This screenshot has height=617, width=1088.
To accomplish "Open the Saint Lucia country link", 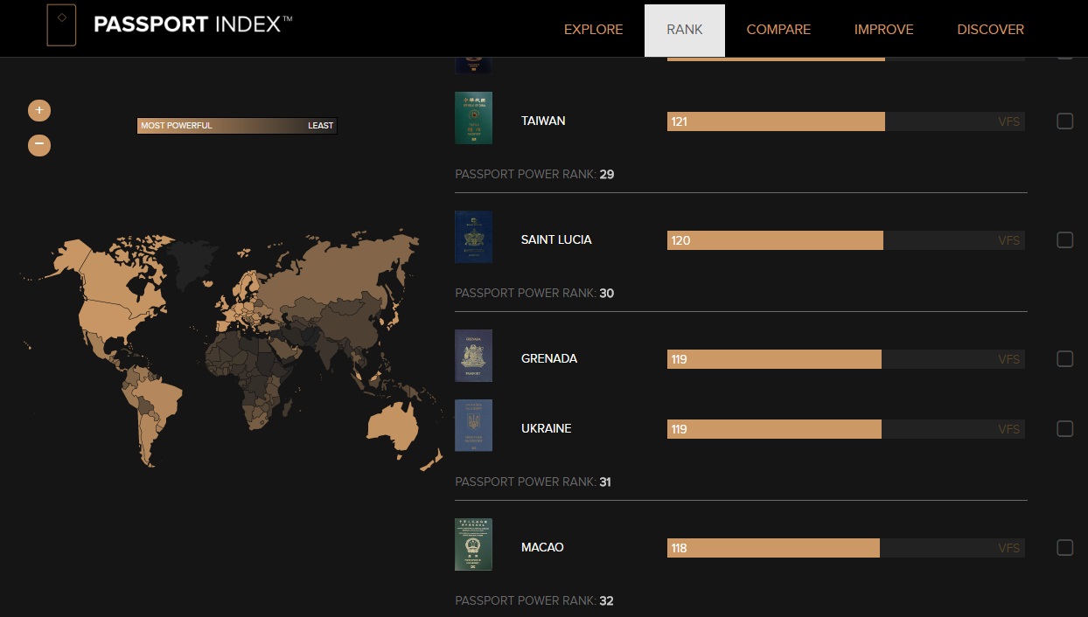I will point(556,239).
